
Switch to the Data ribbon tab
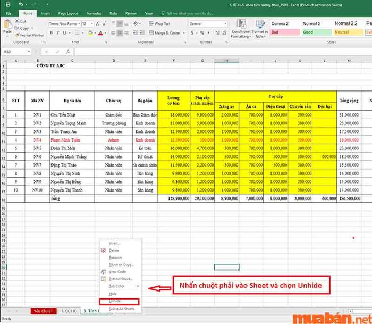(113, 13)
